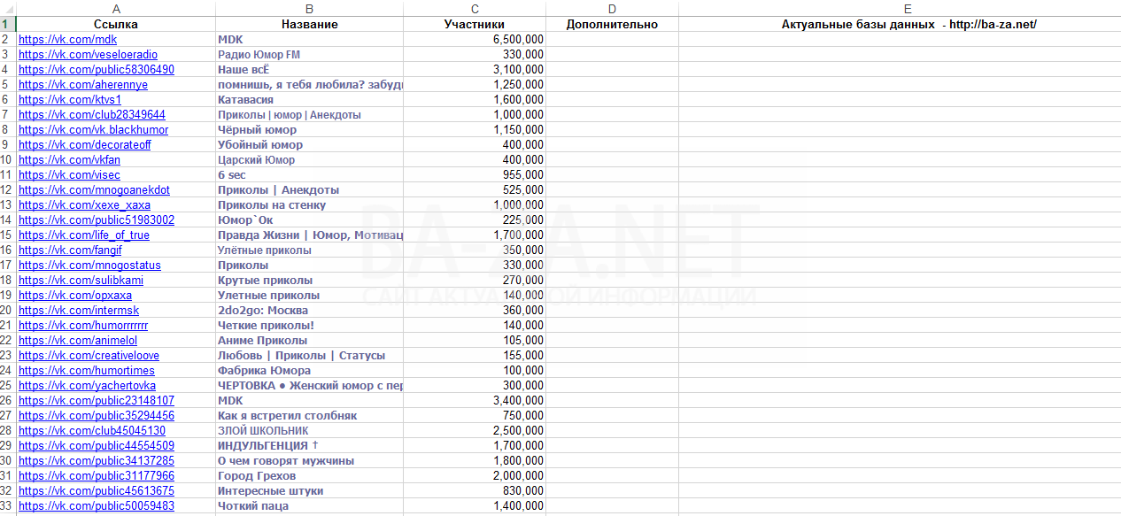1121x516 pixels.
Task: Click the 'Название' header cell
Action: click(309, 24)
